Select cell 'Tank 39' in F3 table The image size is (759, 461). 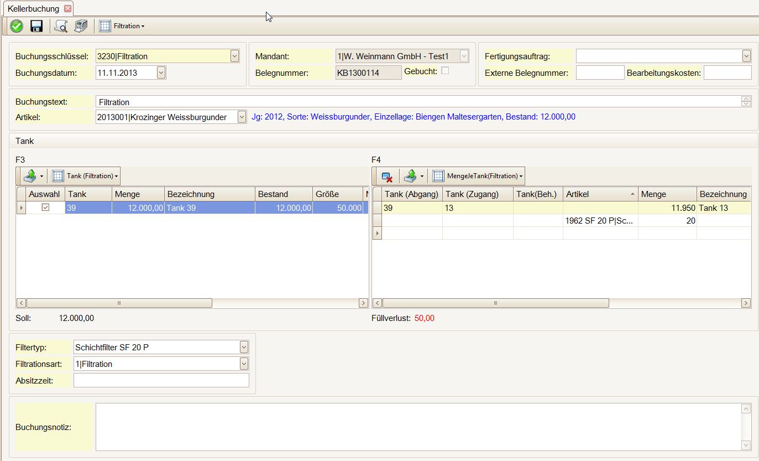(x=210, y=208)
